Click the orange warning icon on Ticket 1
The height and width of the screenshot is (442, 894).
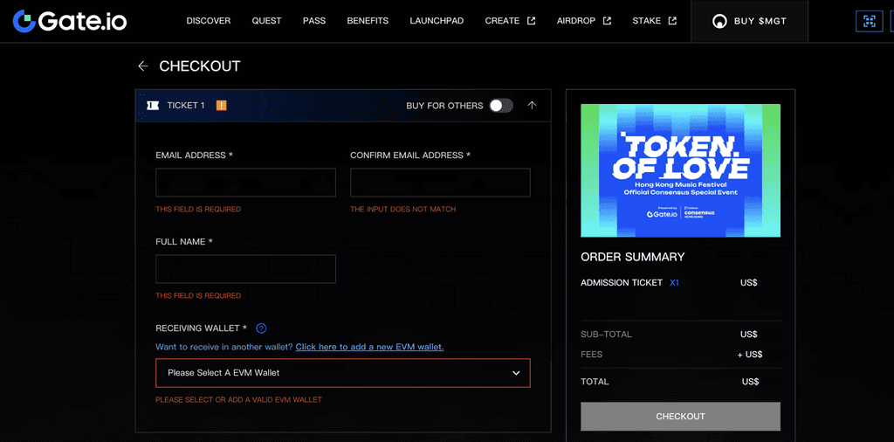pyautogui.click(x=221, y=106)
